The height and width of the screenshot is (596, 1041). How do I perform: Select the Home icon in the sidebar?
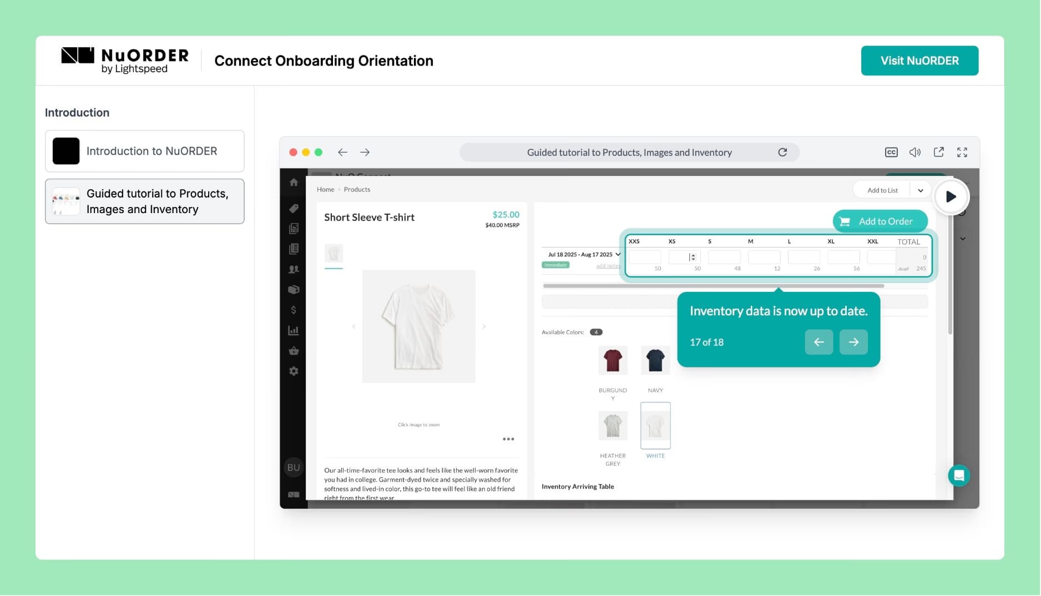click(294, 182)
